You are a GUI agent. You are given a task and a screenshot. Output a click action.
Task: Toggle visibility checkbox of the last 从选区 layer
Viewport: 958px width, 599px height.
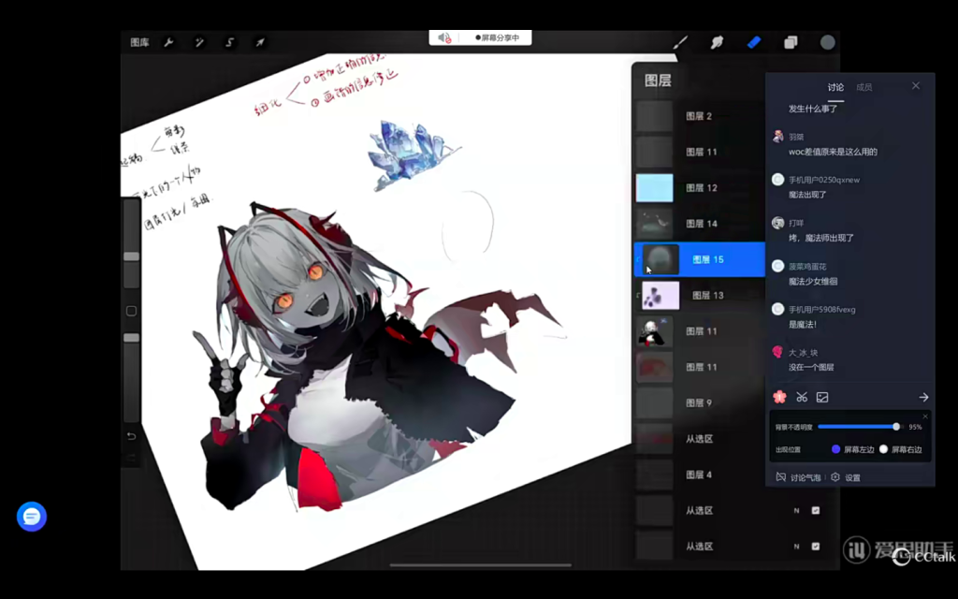(816, 546)
